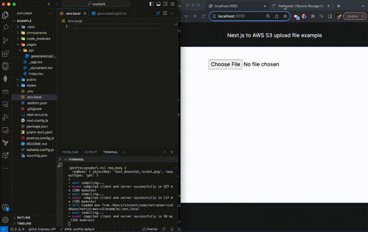
Task: Expand the styles folder
Action: [18, 86]
